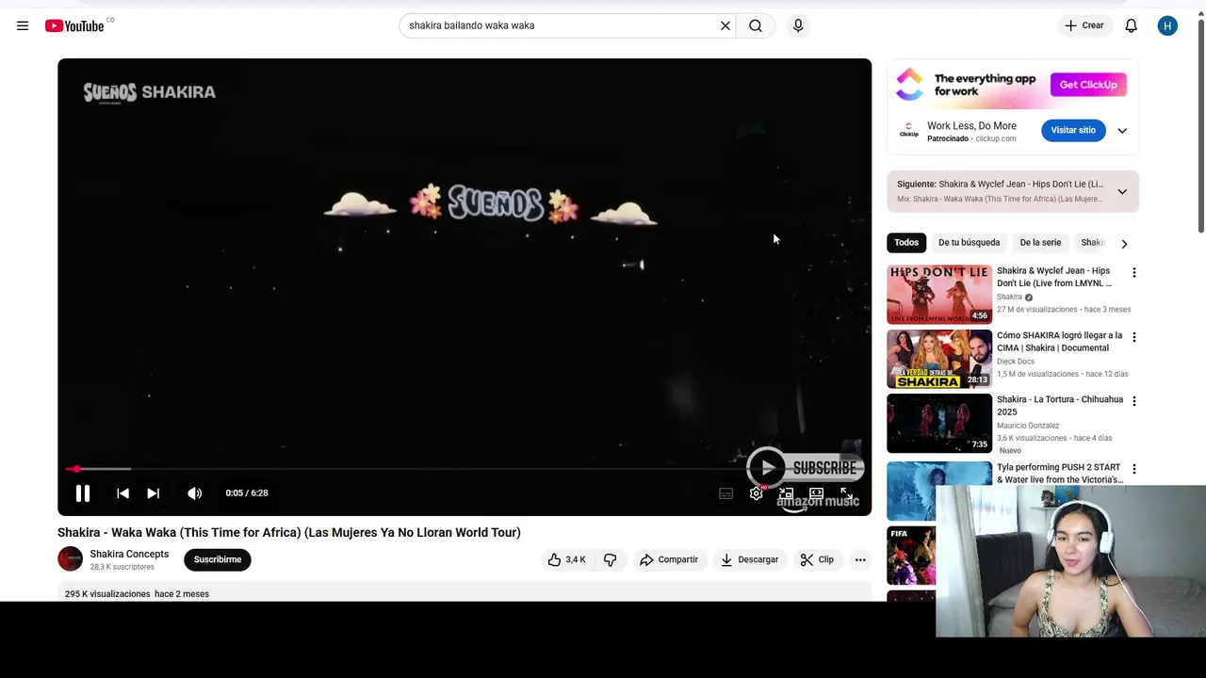The height and width of the screenshot is (678, 1206).
Task: Start voice search with microphone
Action: [798, 25]
